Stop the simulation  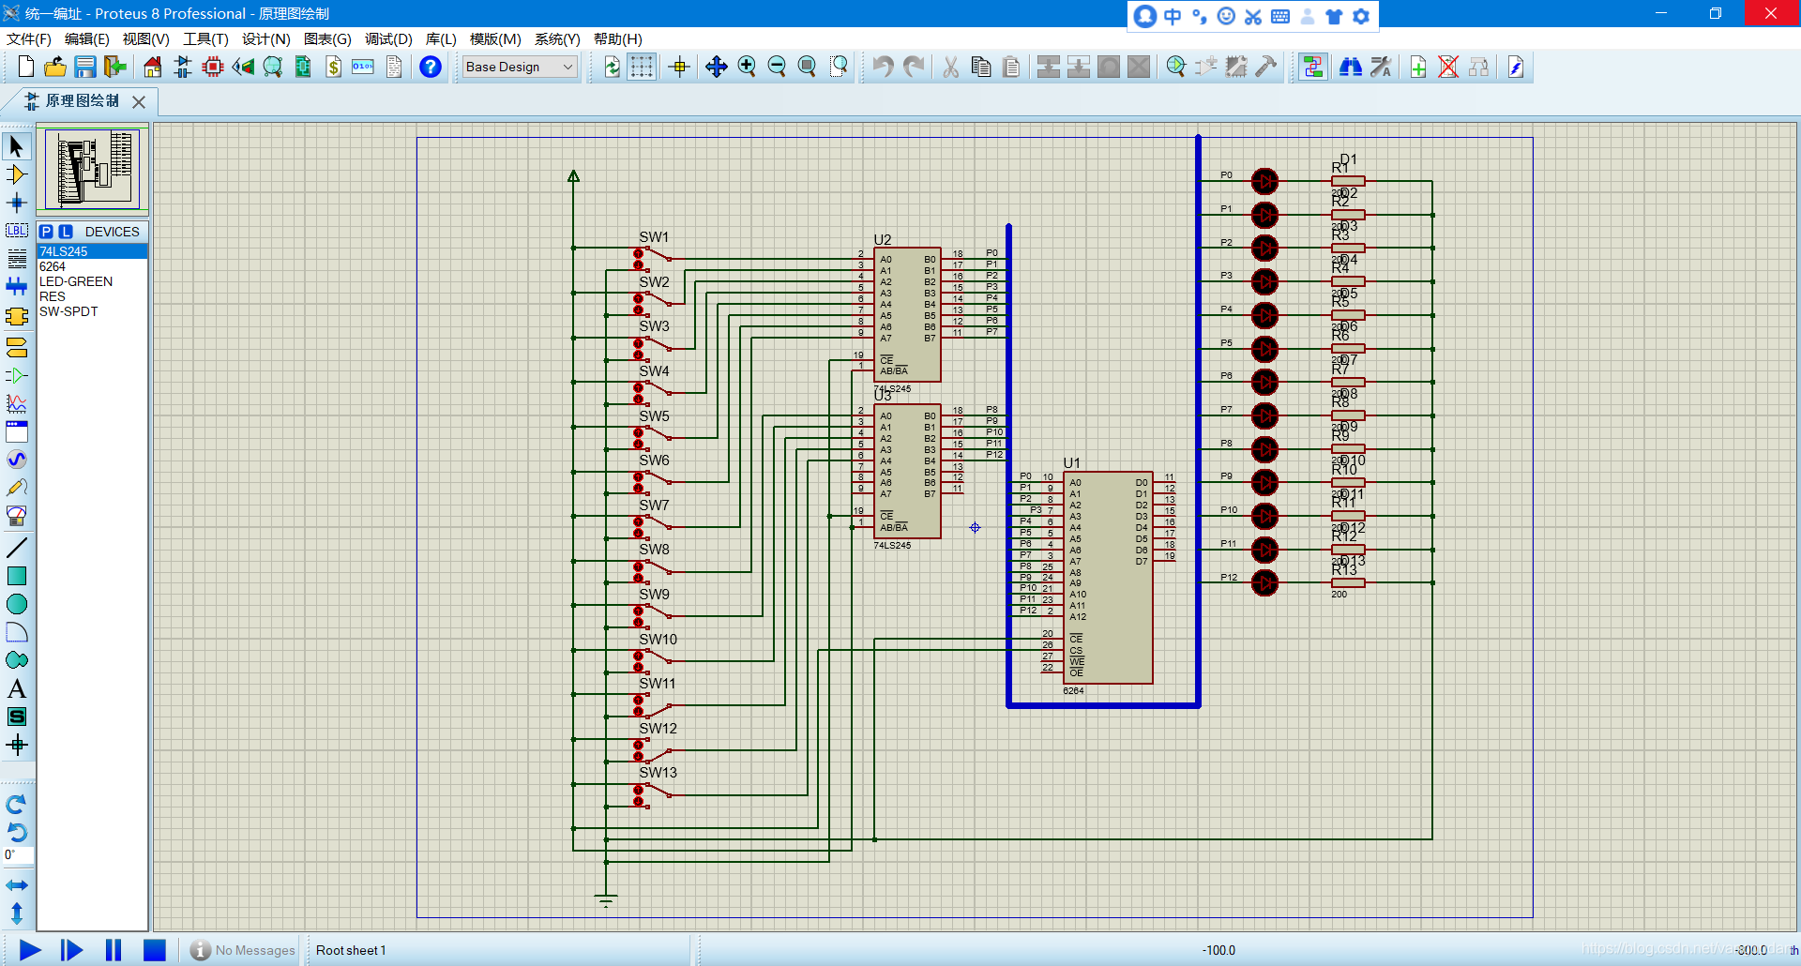coord(155,950)
